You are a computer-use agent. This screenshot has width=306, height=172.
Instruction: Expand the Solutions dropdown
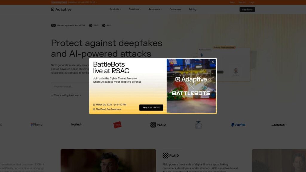click(134, 9)
